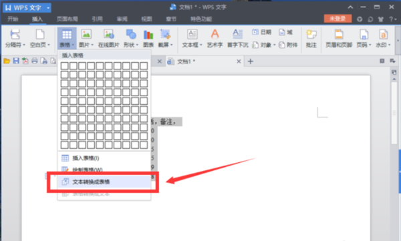Switch to the 开始 tab
The height and width of the screenshot is (241, 401).
pyautogui.click(x=13, y=19)
